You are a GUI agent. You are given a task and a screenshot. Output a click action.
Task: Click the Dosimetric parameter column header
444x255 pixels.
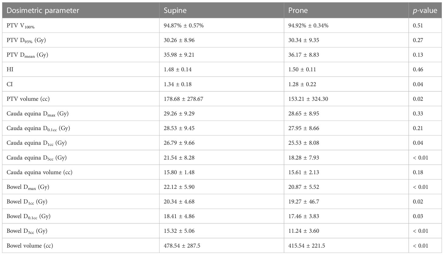(43, 11)
